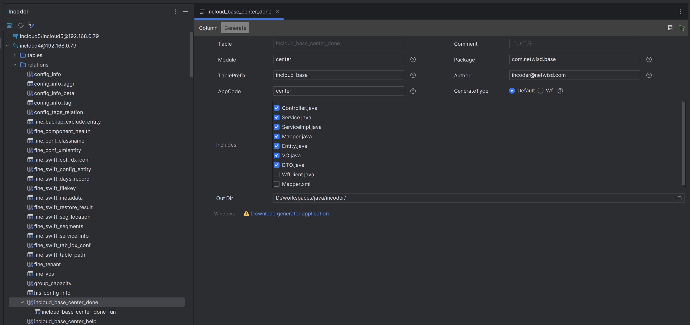Select the Generate tab
The height and width of the screenshot is (325, 690).
coord(235,28)
